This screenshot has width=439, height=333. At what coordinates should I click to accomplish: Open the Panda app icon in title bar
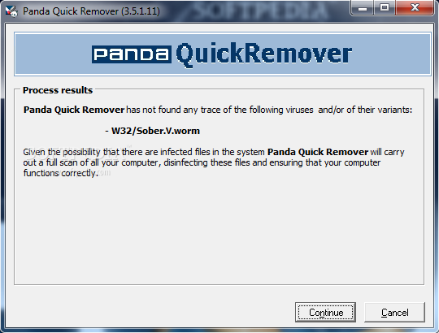pos(11,11)
